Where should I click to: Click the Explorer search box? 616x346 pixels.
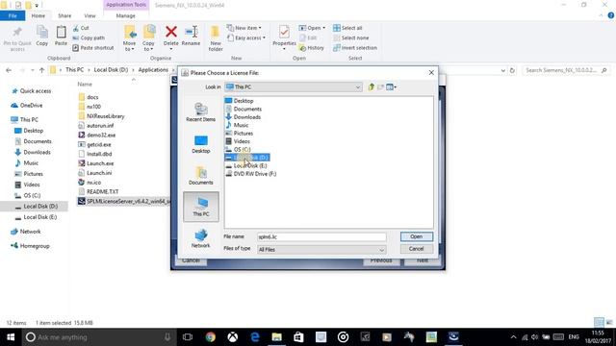[565, 70]
